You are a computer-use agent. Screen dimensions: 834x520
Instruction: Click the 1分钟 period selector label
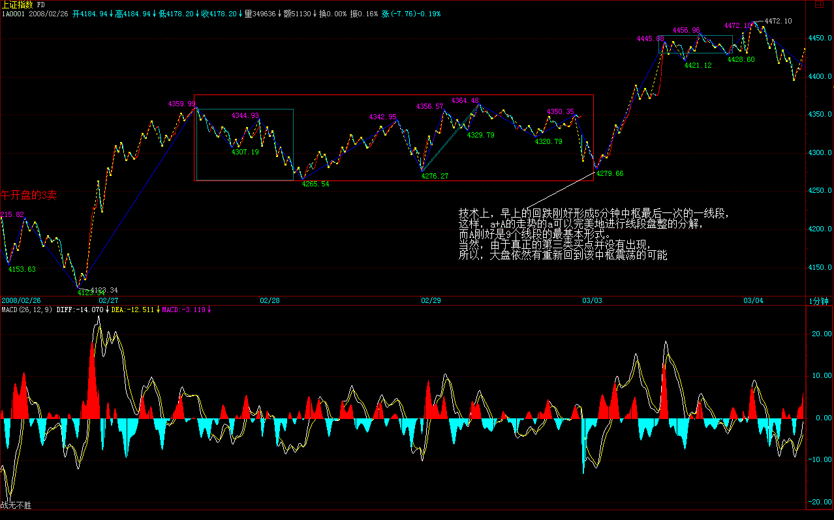tap(818, 300)
